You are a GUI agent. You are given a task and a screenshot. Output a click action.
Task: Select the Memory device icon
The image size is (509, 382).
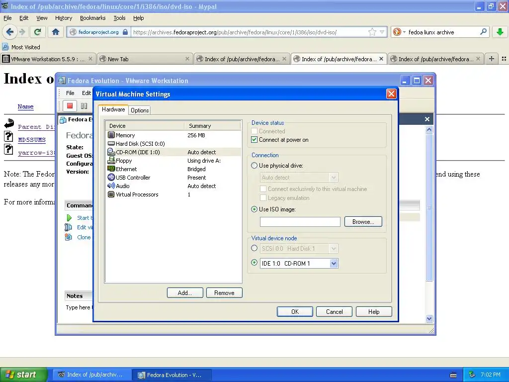pyautogui.click(x=111, y=135)
